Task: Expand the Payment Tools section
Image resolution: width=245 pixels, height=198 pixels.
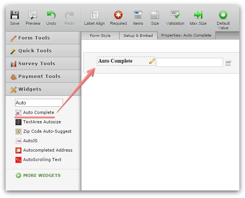Action: 43,77
